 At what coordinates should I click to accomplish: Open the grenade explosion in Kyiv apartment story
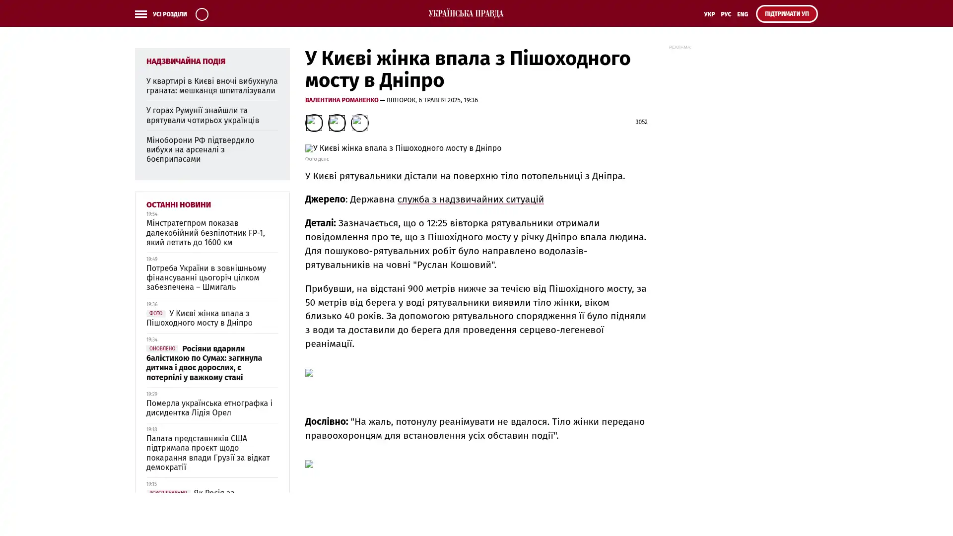211,86
